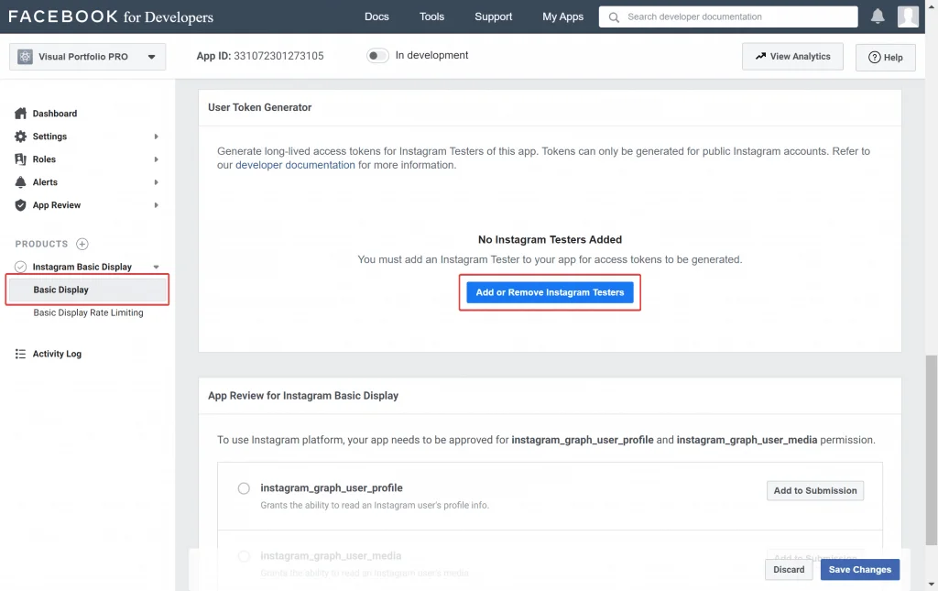Select Basic Display in the sidebar
The image size is (938, 591).
pos(87,290)
